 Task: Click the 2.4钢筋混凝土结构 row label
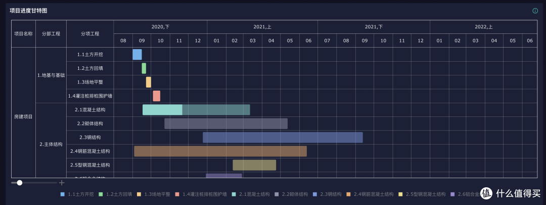tap(90, 151)
